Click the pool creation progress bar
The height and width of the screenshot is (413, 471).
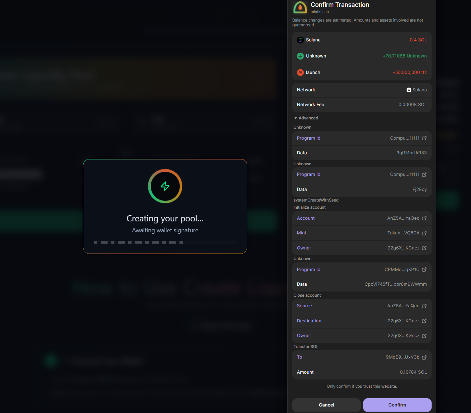point(165,242)
